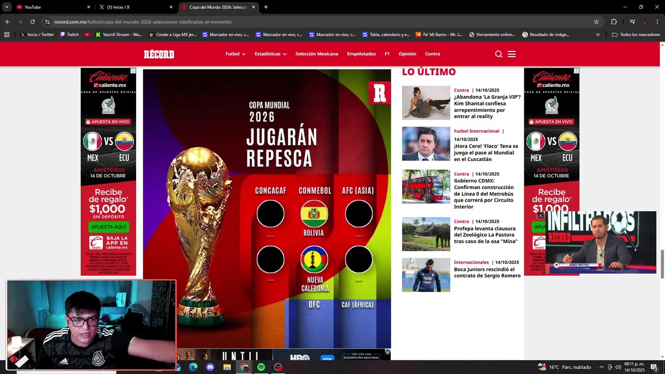The image size is (665, 374).
Task: Open the 'Flaco' Tena Hora Cero article
Action: [x=486, y=153]
